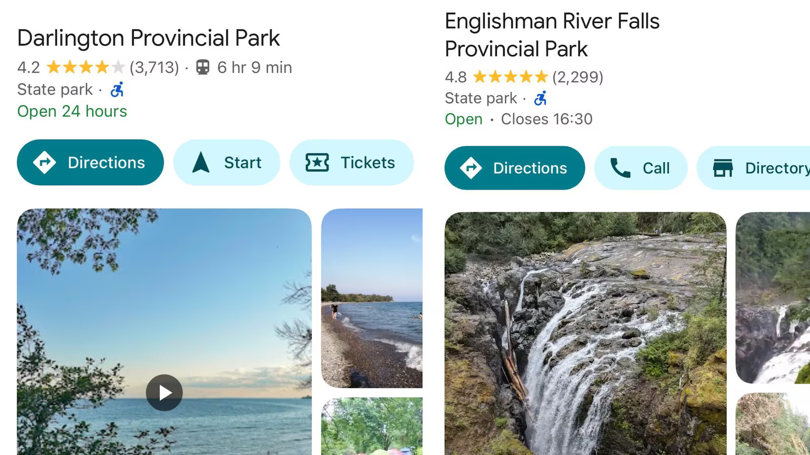
Task: Open the Darlington Provincial Park title
Action: click(x=148, y=38)
